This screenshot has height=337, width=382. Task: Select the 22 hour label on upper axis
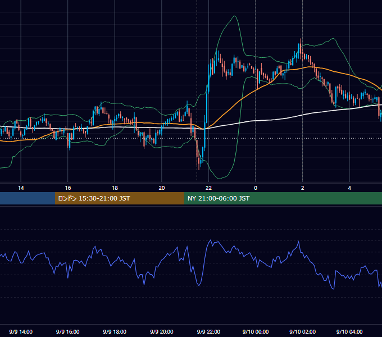[208, 188]
